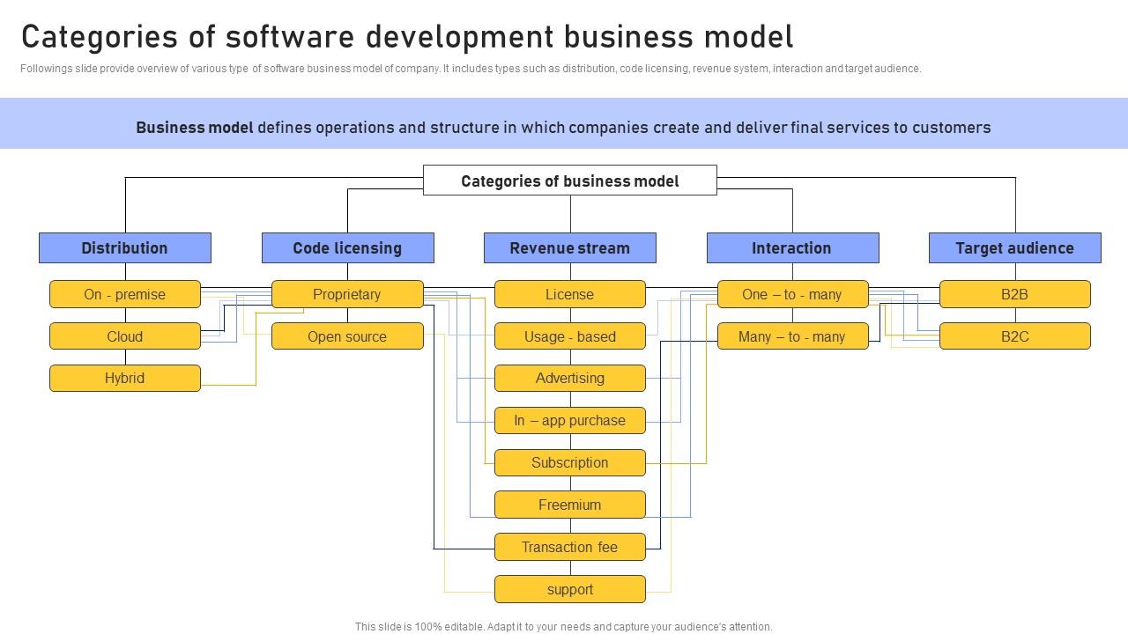Select the Many – to – many node
Viewport: 1128px width, 634px height.
pyautogui.click(x=791, y=336)
